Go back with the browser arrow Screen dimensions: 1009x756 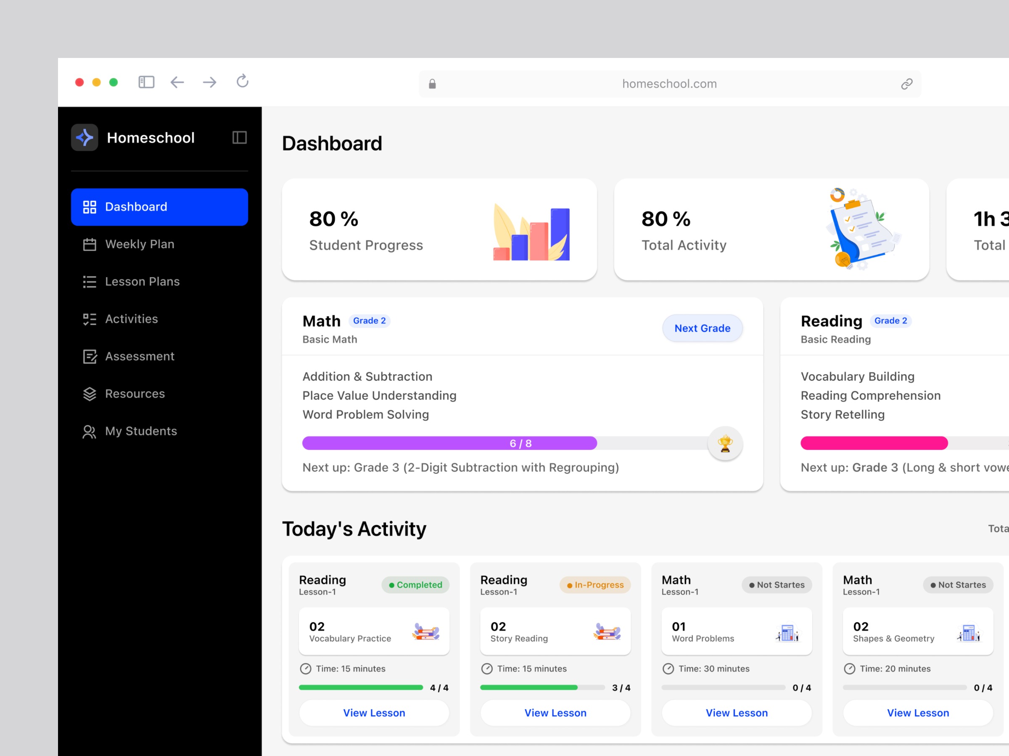coord(177,82)
